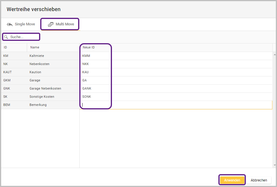This screenshot has width=277, height=187.
Task: Focus the Suche search field
Action: pos(23,37)
